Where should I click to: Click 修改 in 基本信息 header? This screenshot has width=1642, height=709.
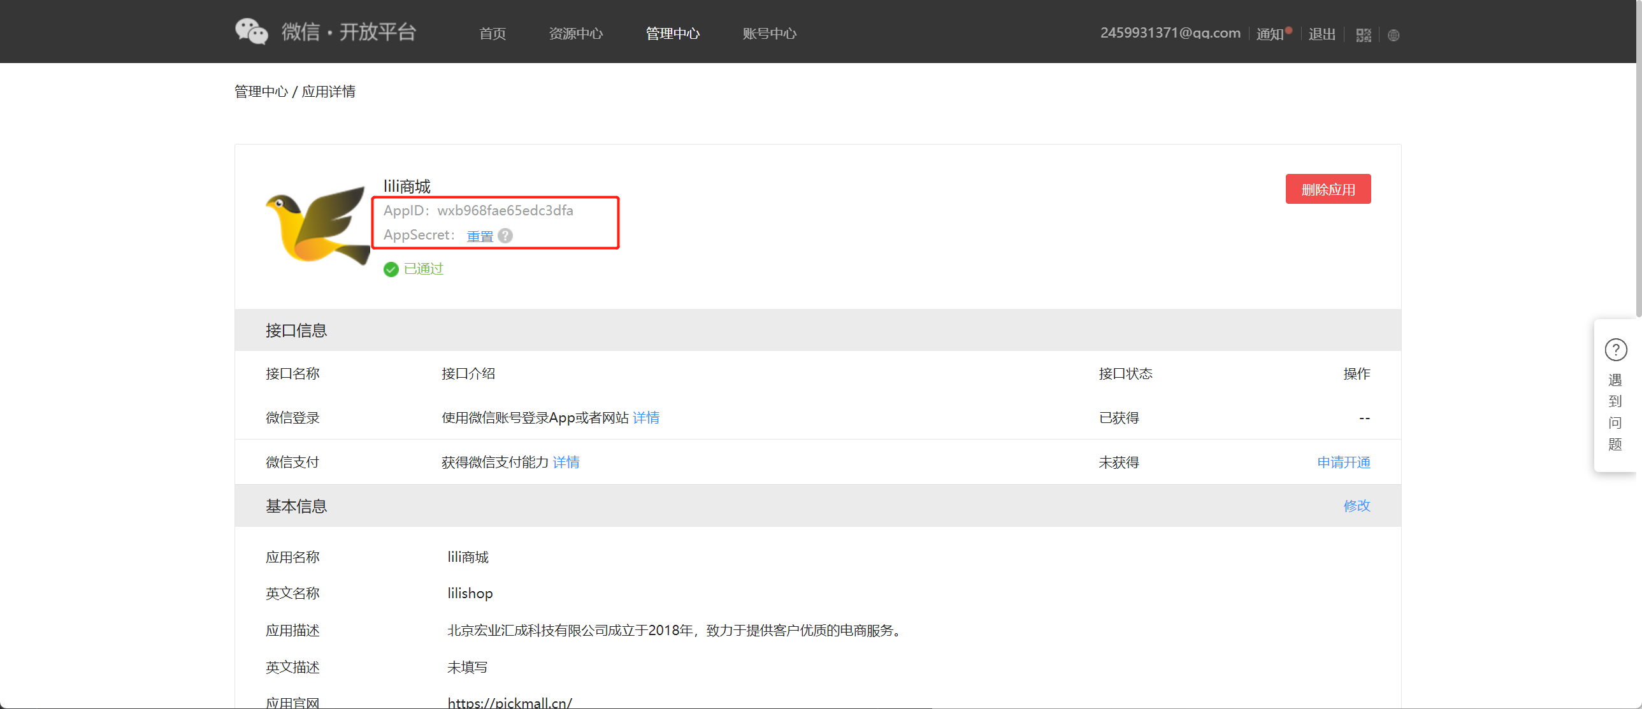pyautogui.click(x=1357, y=506)
